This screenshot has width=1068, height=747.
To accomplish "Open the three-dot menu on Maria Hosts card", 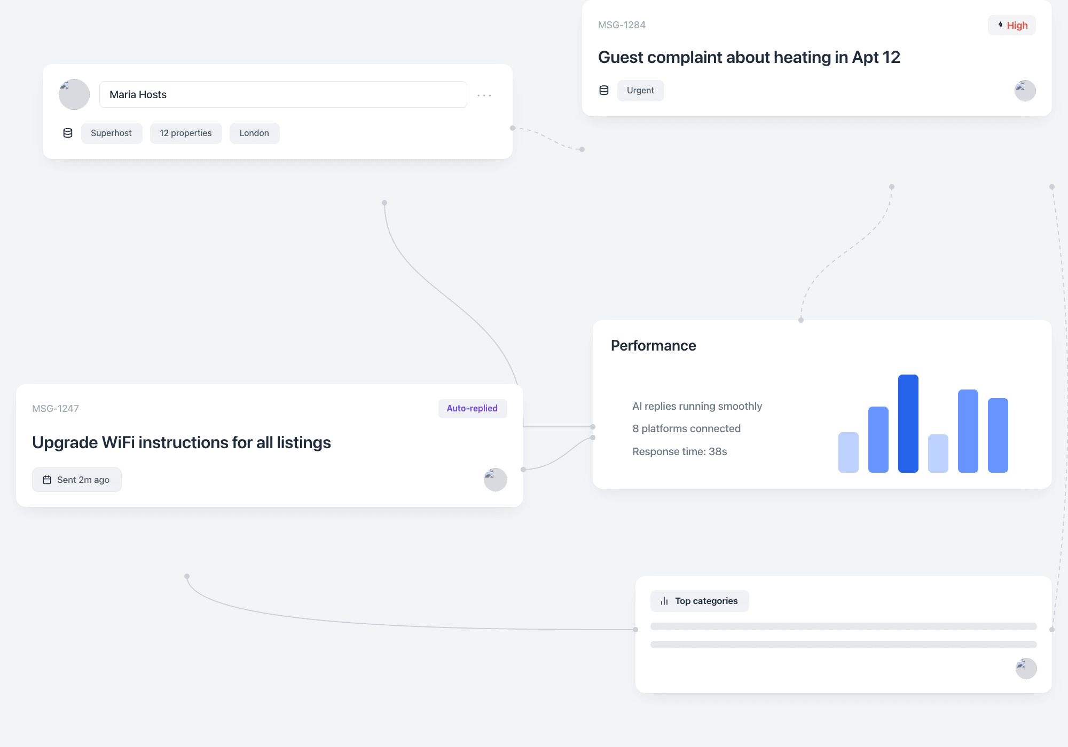I will [x=484, y=95].
